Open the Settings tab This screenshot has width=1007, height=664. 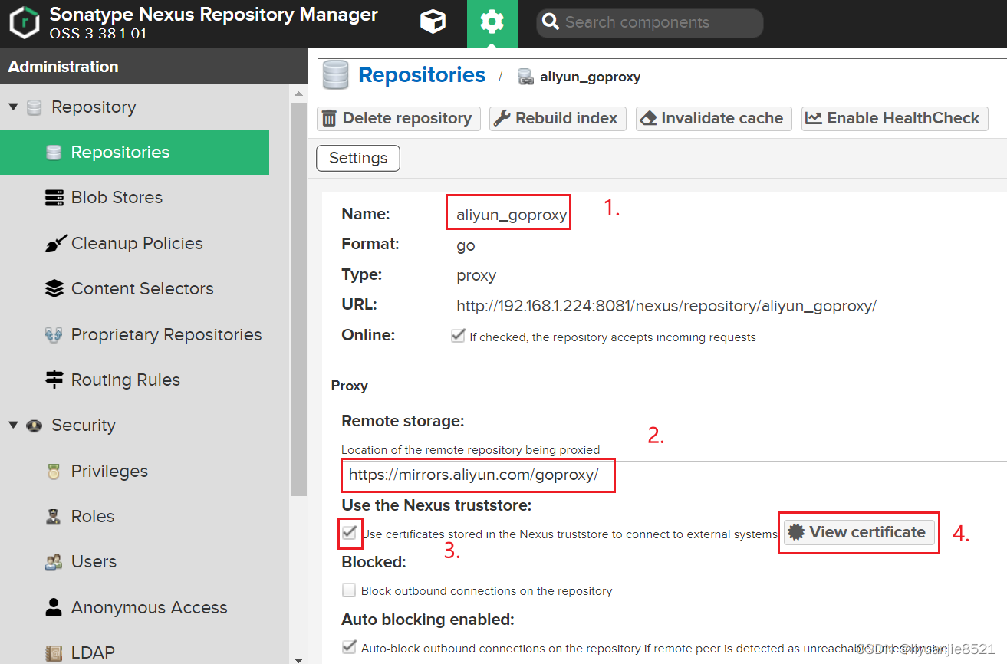[358, 158]
